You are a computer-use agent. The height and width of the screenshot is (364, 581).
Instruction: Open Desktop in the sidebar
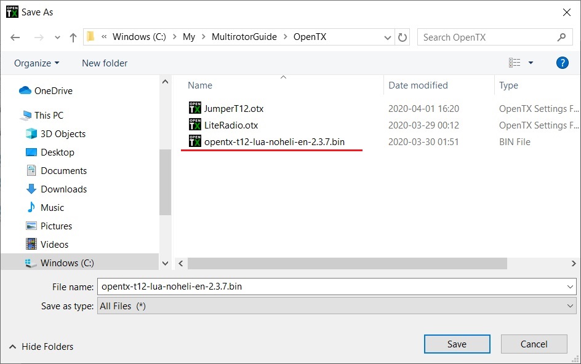50,152
